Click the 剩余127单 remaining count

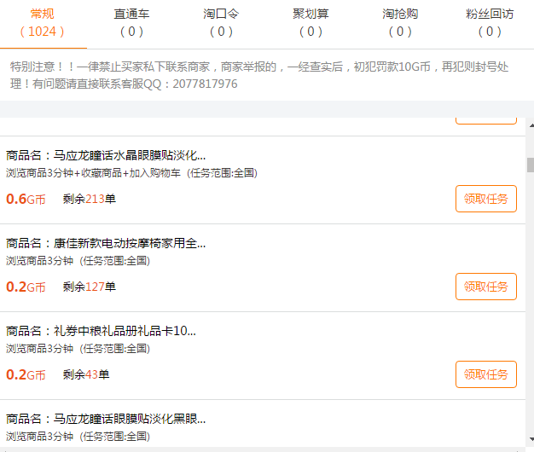(x=89, y=287)
